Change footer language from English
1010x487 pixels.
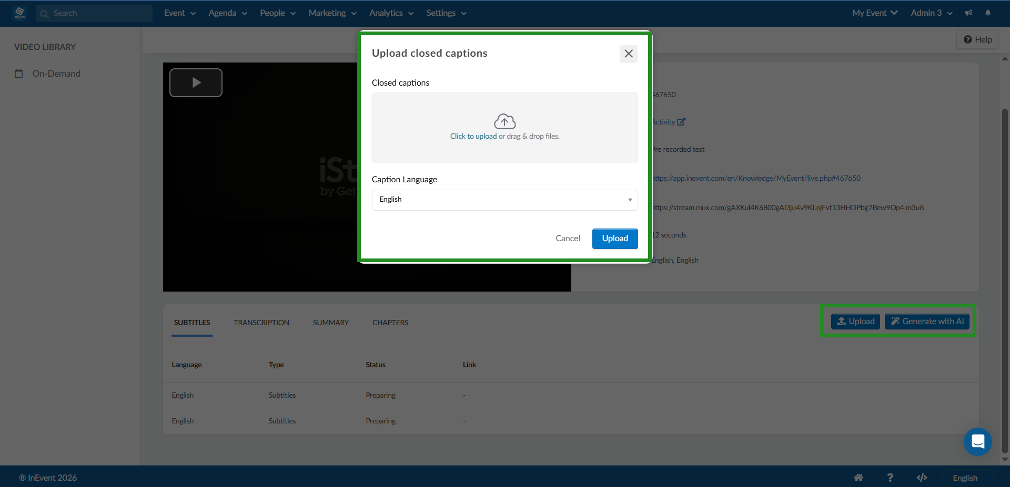pyautogui.click(x=965, y=477)
